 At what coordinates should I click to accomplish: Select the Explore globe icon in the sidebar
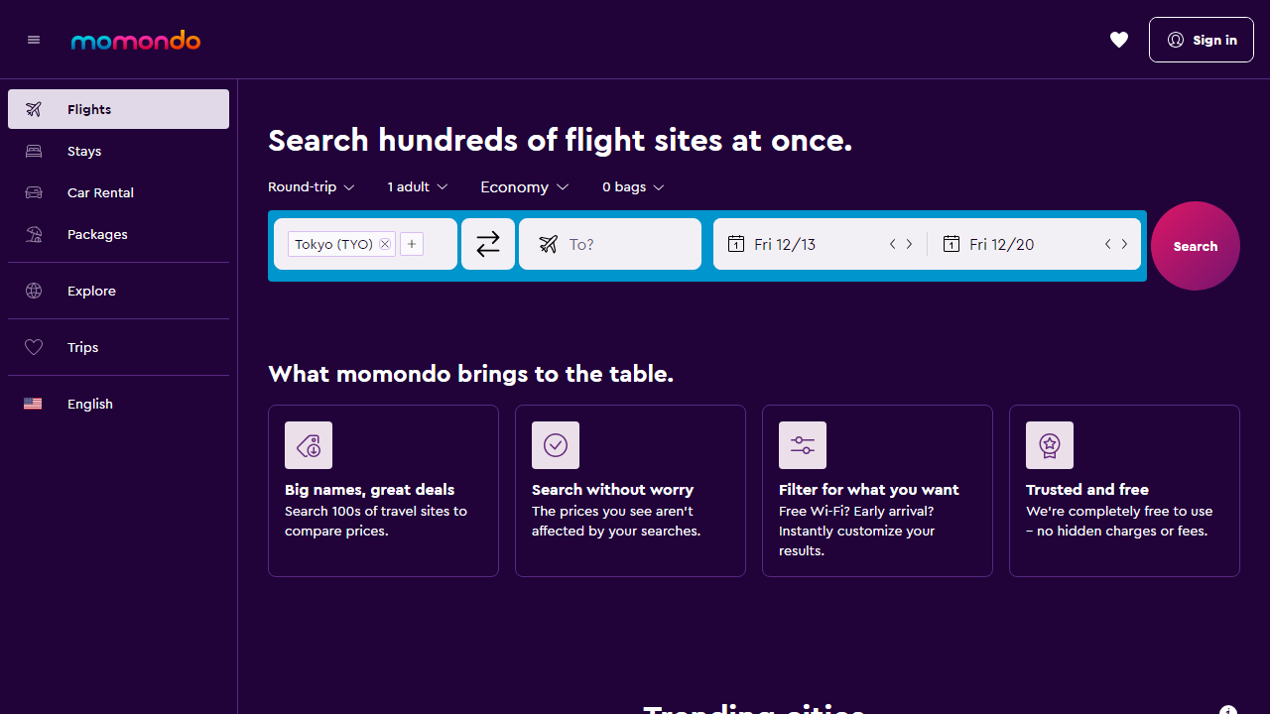pos(34,291)
